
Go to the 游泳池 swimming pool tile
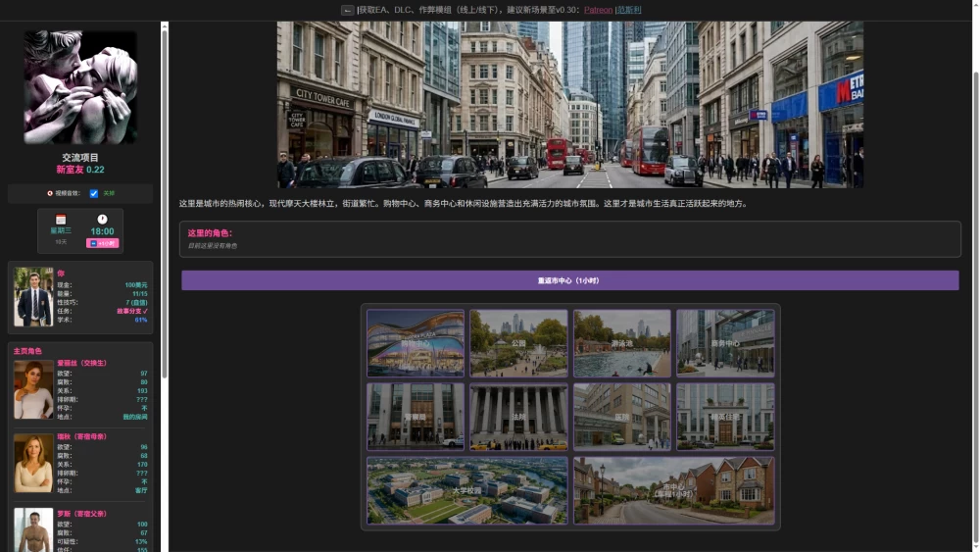click(x=622, y=343)
